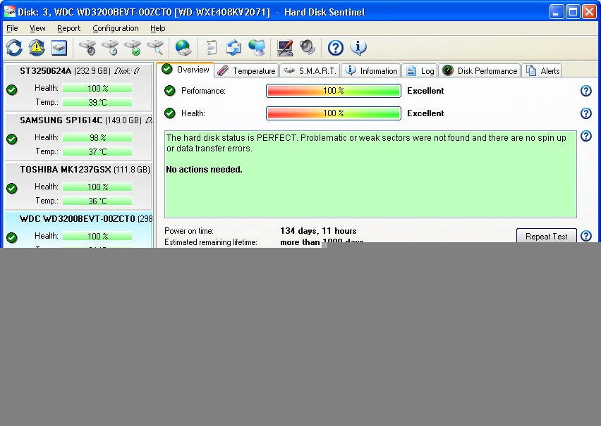Open the blue question mark toolbar help icon
601x426 pixels.
[x=336, y=48]
